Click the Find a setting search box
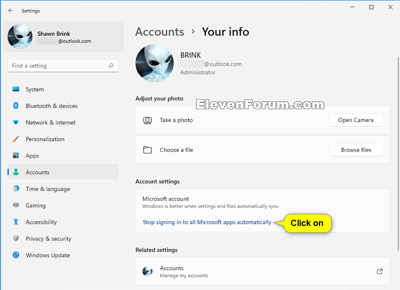 63,66
